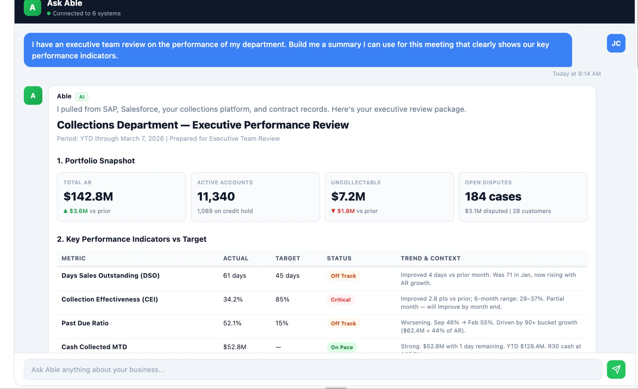Click the CEI trend note about 6-month range
638x389 pixels.
482,303
